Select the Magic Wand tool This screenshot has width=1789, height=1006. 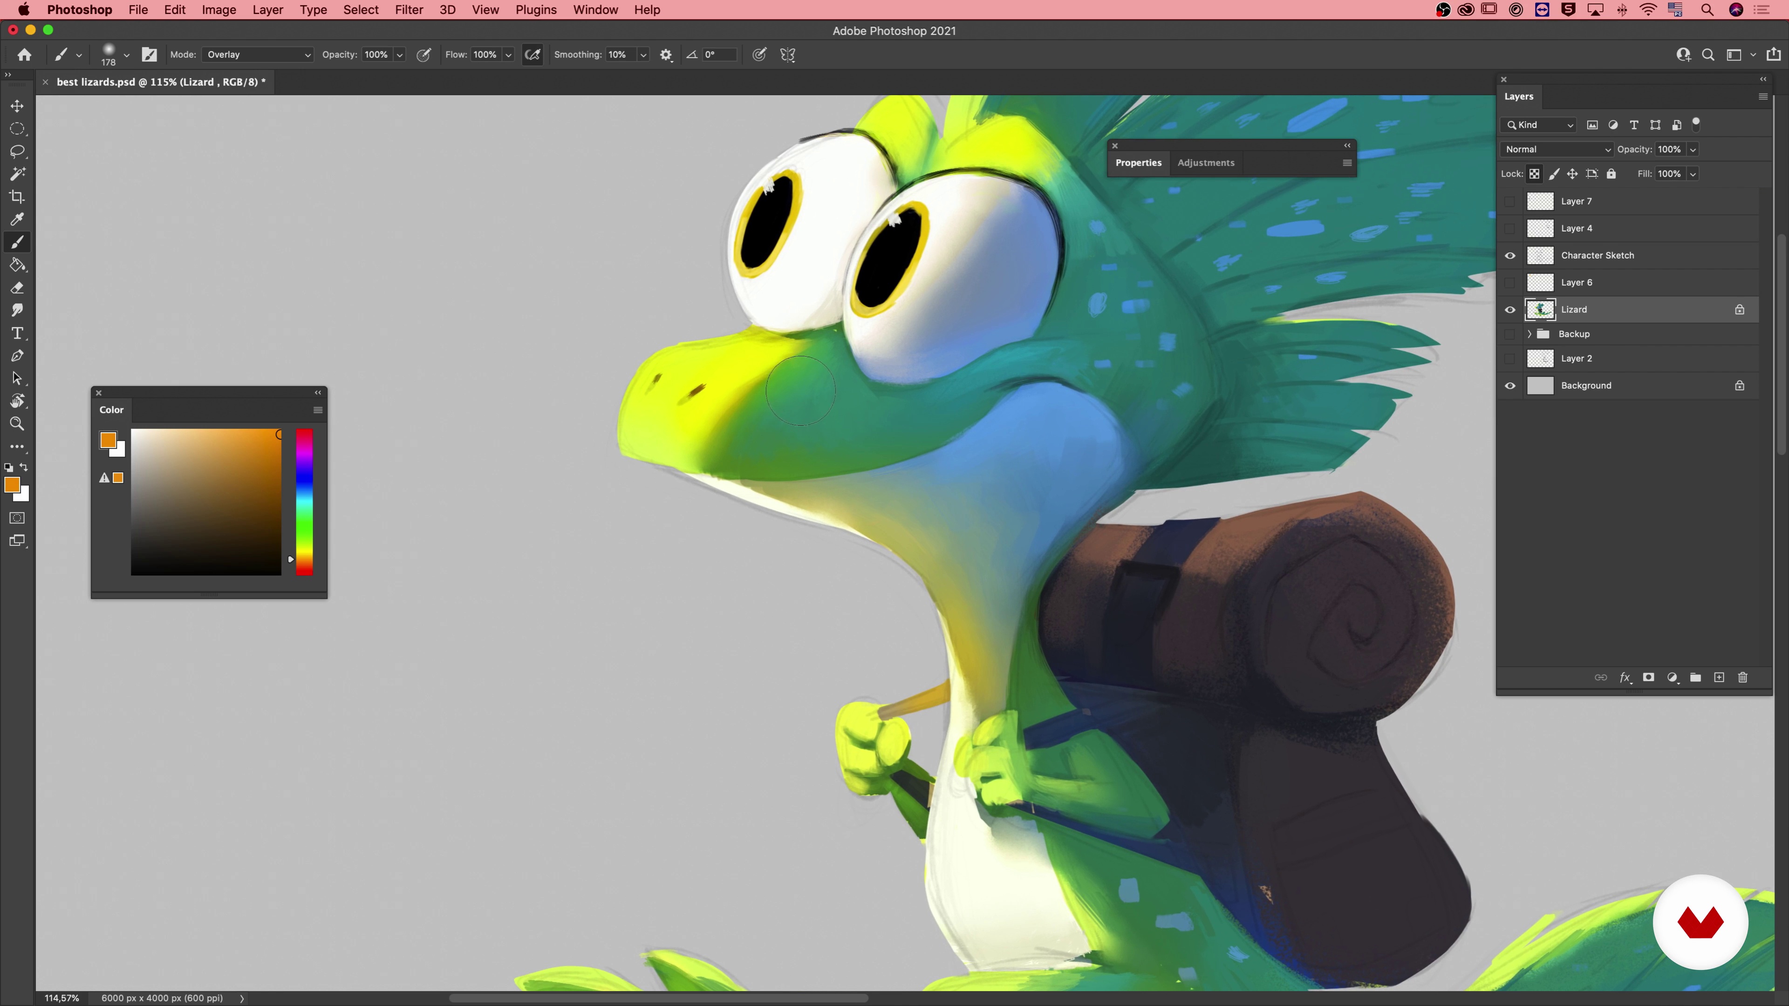tap(17, 174)
